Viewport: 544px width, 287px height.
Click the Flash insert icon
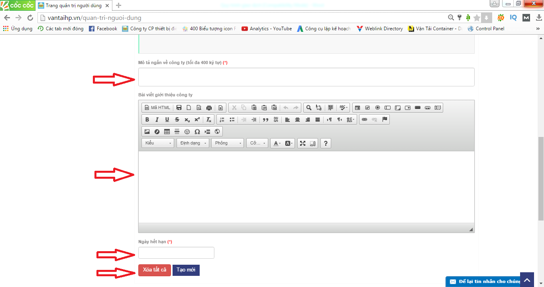(x=157, y=131)
